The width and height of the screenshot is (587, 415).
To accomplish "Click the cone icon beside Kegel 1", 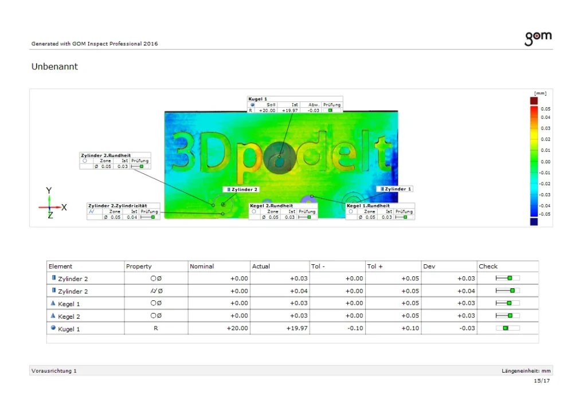I will pyautogui.click(x=53, y=303).
